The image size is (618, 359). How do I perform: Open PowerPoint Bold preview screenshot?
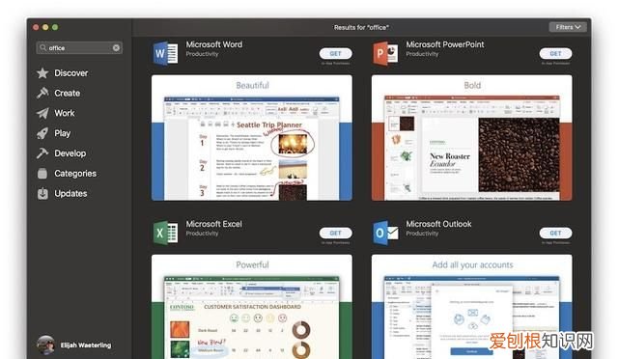(x=472, y=138)
